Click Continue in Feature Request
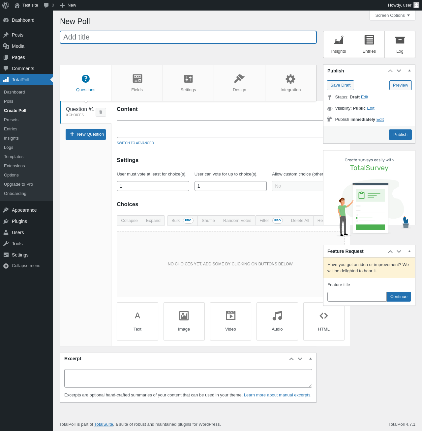This screenshot has width=422, height=431. (399, 297)
